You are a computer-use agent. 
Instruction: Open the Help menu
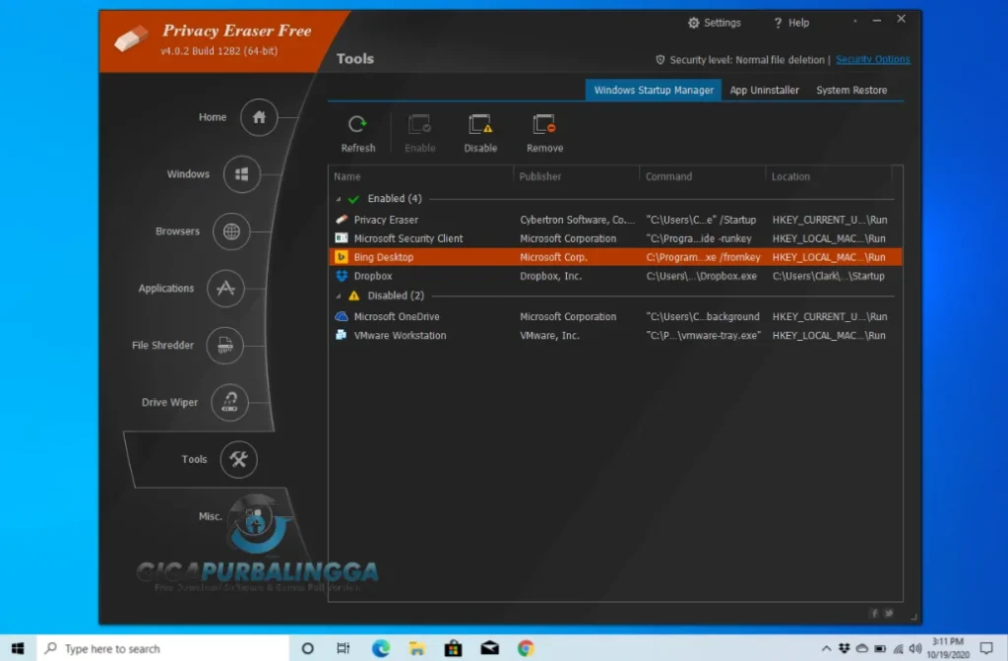792,22
